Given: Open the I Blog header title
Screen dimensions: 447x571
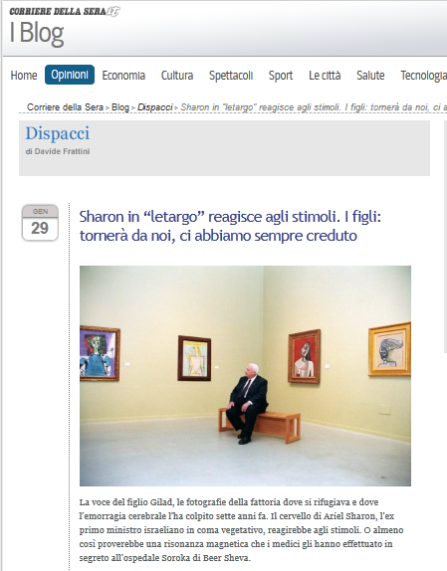Looking at the screenshot, I should tap(37, 34).
